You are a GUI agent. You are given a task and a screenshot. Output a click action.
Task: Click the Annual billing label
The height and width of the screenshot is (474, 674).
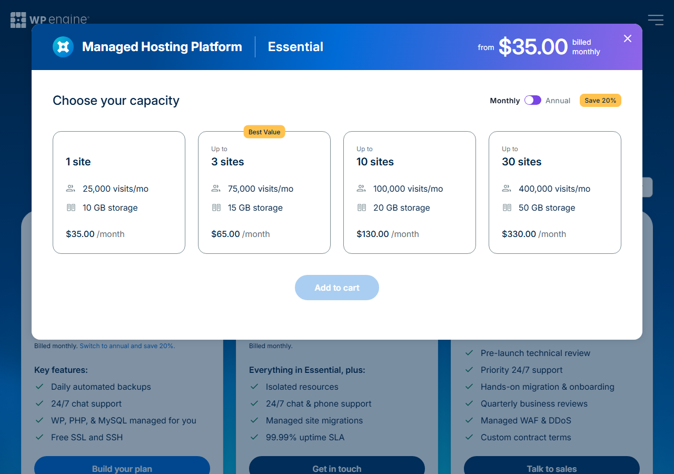pyautogui.click(x=558, y=101)
